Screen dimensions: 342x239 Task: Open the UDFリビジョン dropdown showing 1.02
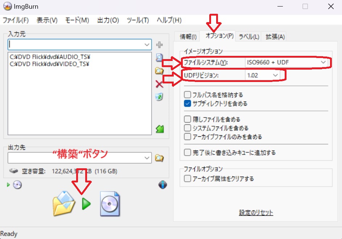point(262,75)
